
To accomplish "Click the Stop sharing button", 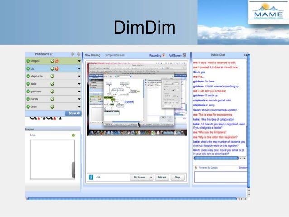I will pyautogui.click(x=178, y=178).
